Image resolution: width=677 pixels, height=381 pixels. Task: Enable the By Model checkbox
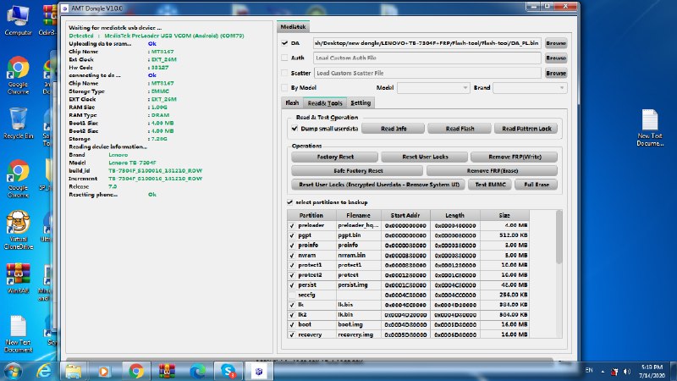(x=284, y=88)
